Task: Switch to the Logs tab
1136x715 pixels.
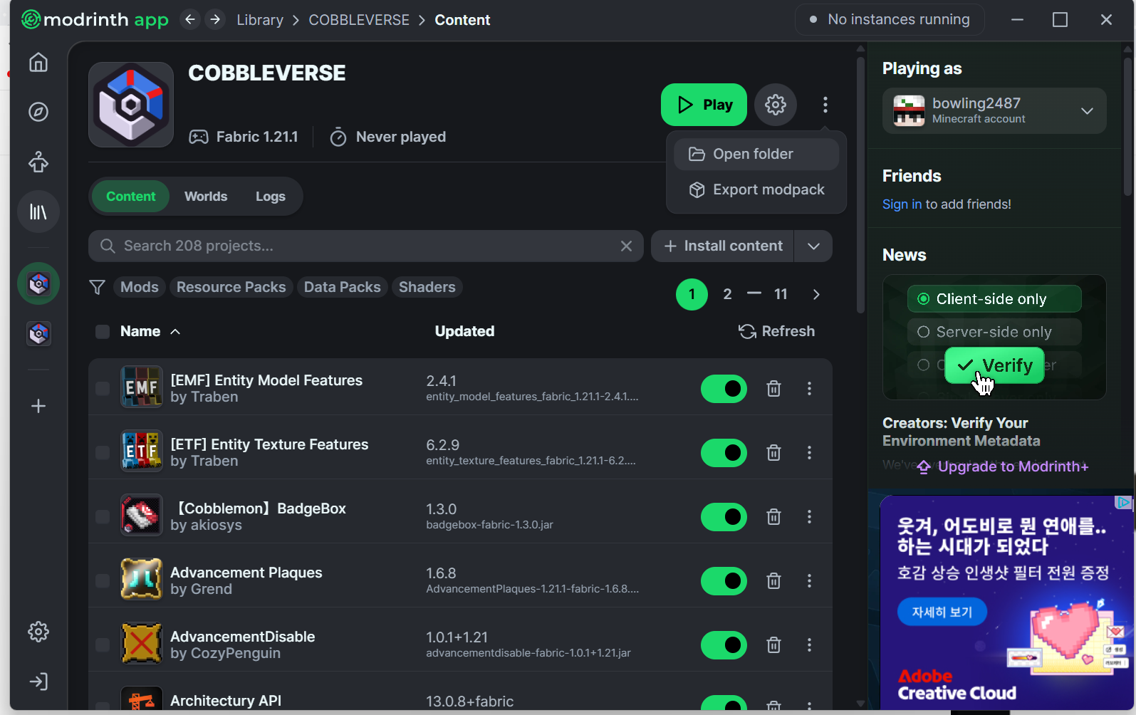Action: coord(271,197)
